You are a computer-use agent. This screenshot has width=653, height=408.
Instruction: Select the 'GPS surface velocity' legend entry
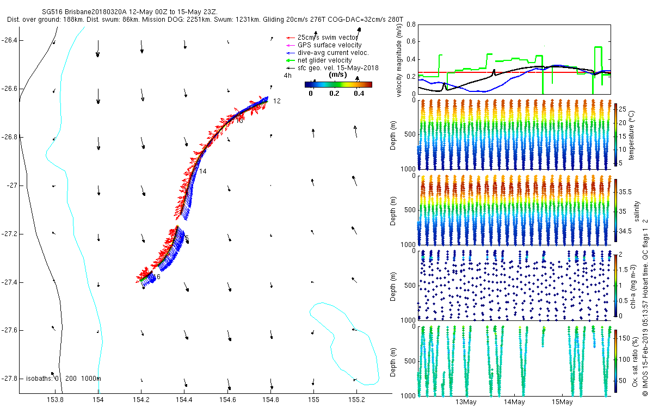[x=323, y=45]
